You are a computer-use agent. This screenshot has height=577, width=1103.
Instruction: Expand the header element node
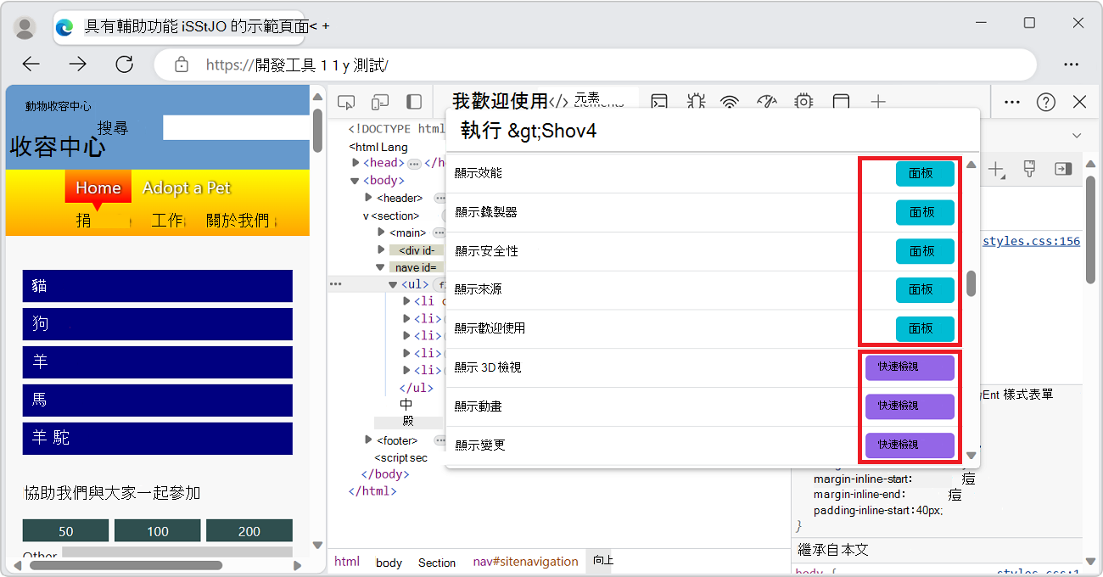pos(369,198)
